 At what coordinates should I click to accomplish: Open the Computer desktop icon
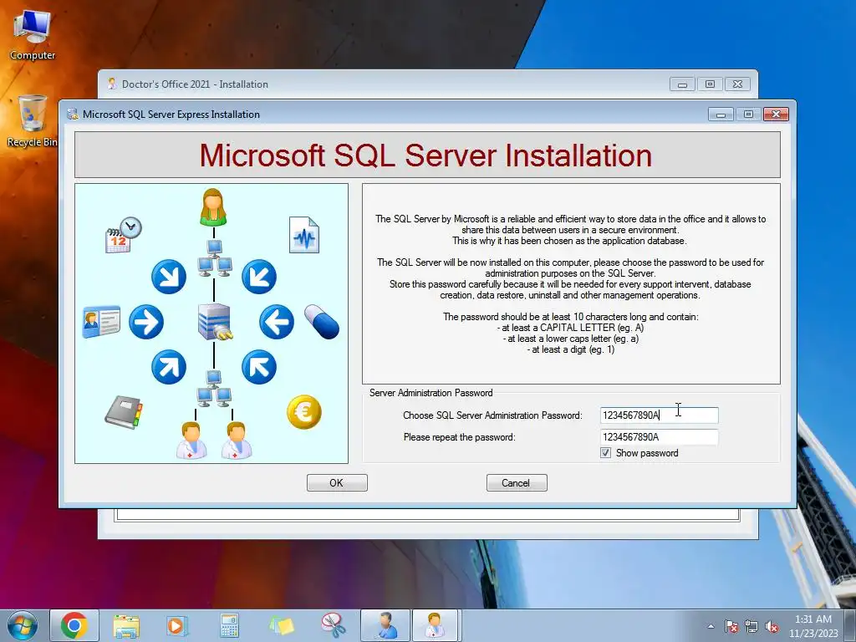click(x=33, y=35)
